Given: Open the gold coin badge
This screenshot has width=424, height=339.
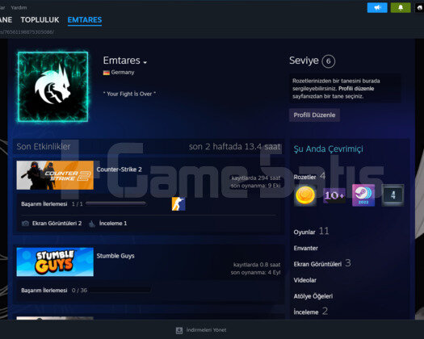Looking at the screenshot, I should (x=305, y=195).
